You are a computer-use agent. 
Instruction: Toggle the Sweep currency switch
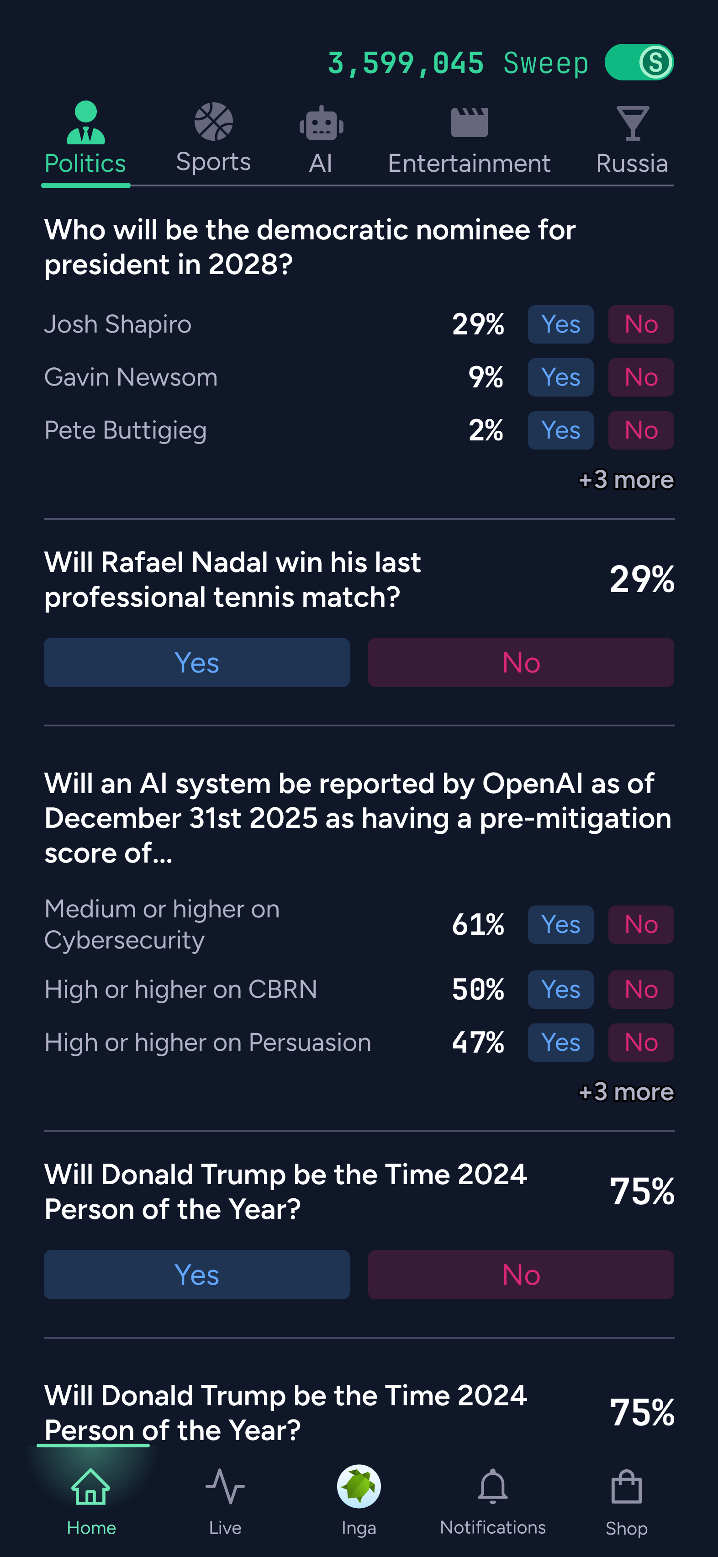pos(639,62)
